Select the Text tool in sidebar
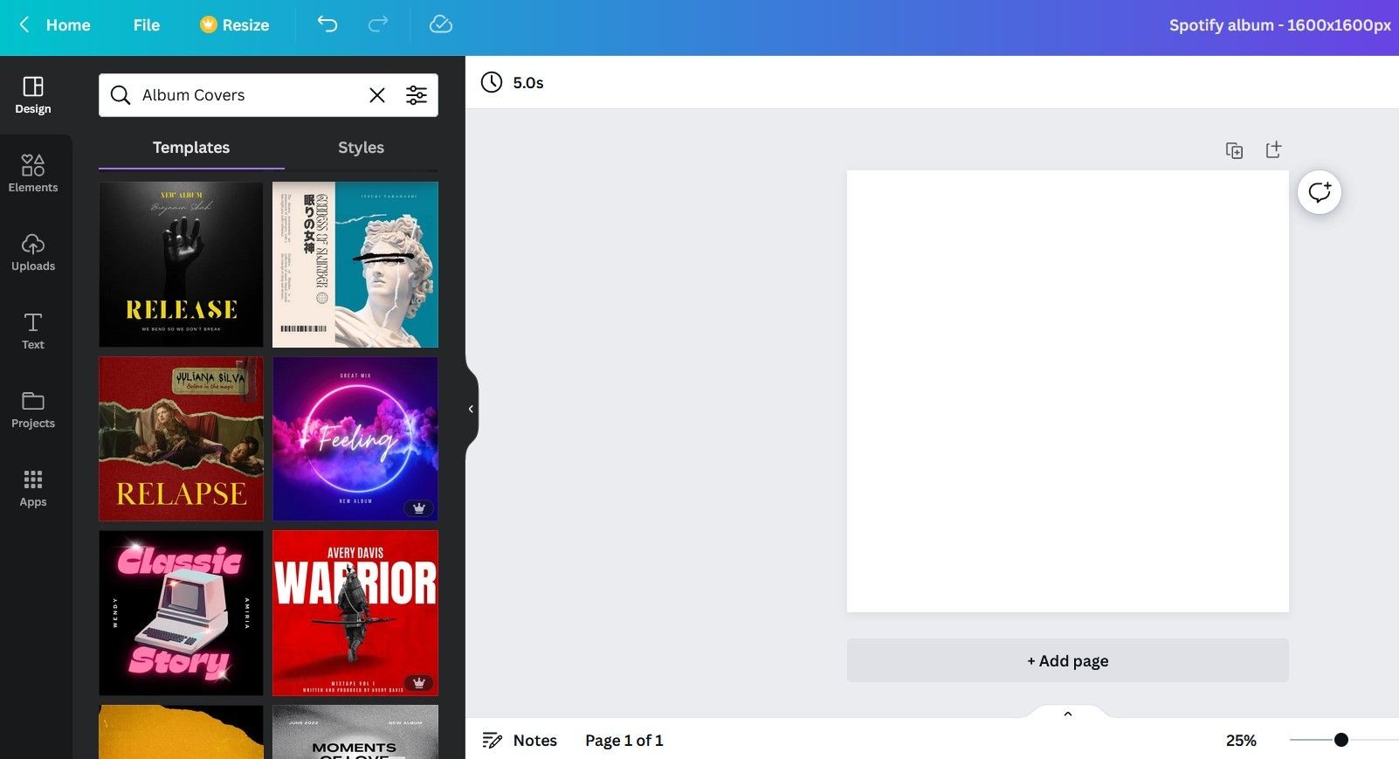This screenshot has height=759, width=1399. pyautogui.click(x=33, y=330)
